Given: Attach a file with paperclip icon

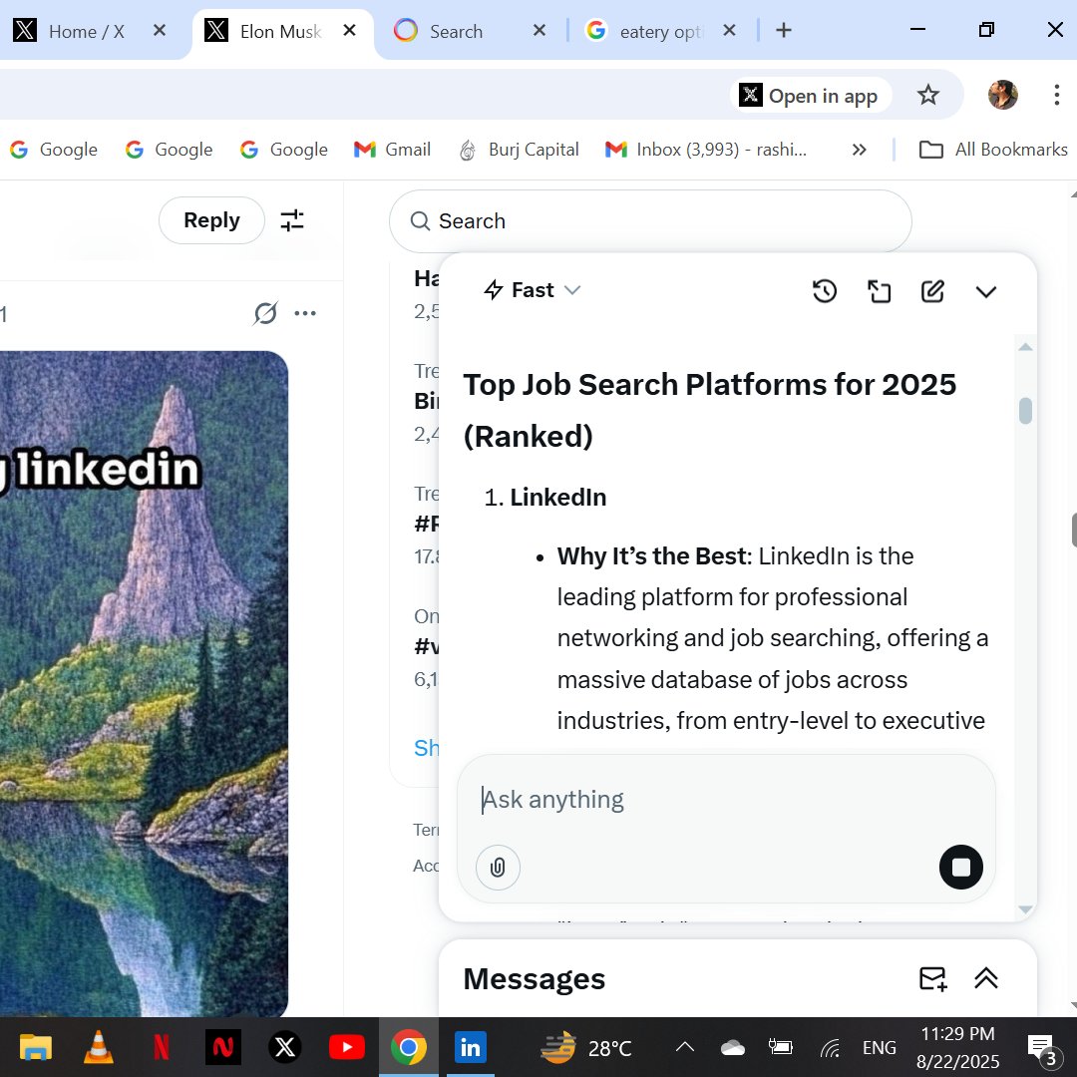Looking at the screenshot, I should (498, 867).
